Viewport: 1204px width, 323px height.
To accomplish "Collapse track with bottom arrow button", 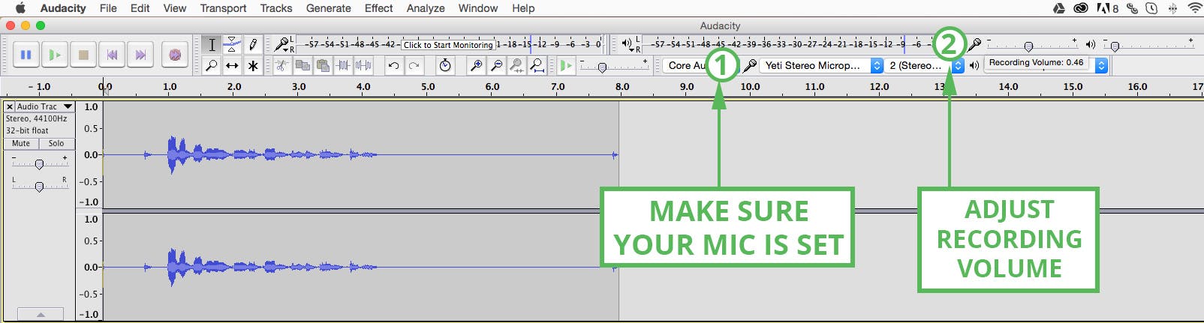I will tap(40, 315).
